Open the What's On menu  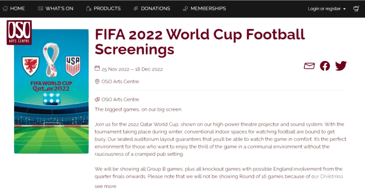[x=59, y=8]
